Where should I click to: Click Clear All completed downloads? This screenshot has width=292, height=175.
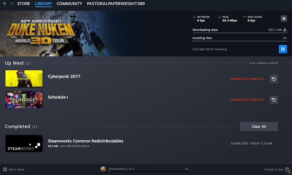[x=259, y=126]
